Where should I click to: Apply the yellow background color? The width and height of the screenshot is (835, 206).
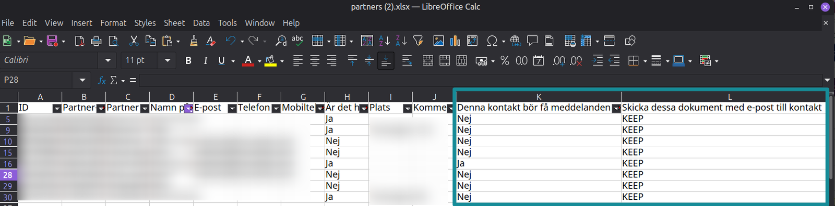(x=270, y=61)
